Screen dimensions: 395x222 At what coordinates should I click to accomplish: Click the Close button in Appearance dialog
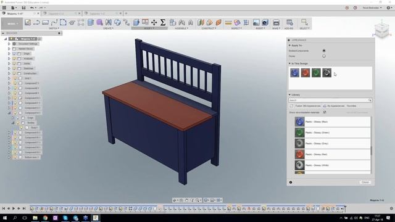click(365, 183)
